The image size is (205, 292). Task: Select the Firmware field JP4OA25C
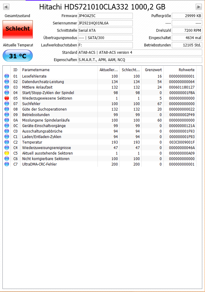(105, 16)
